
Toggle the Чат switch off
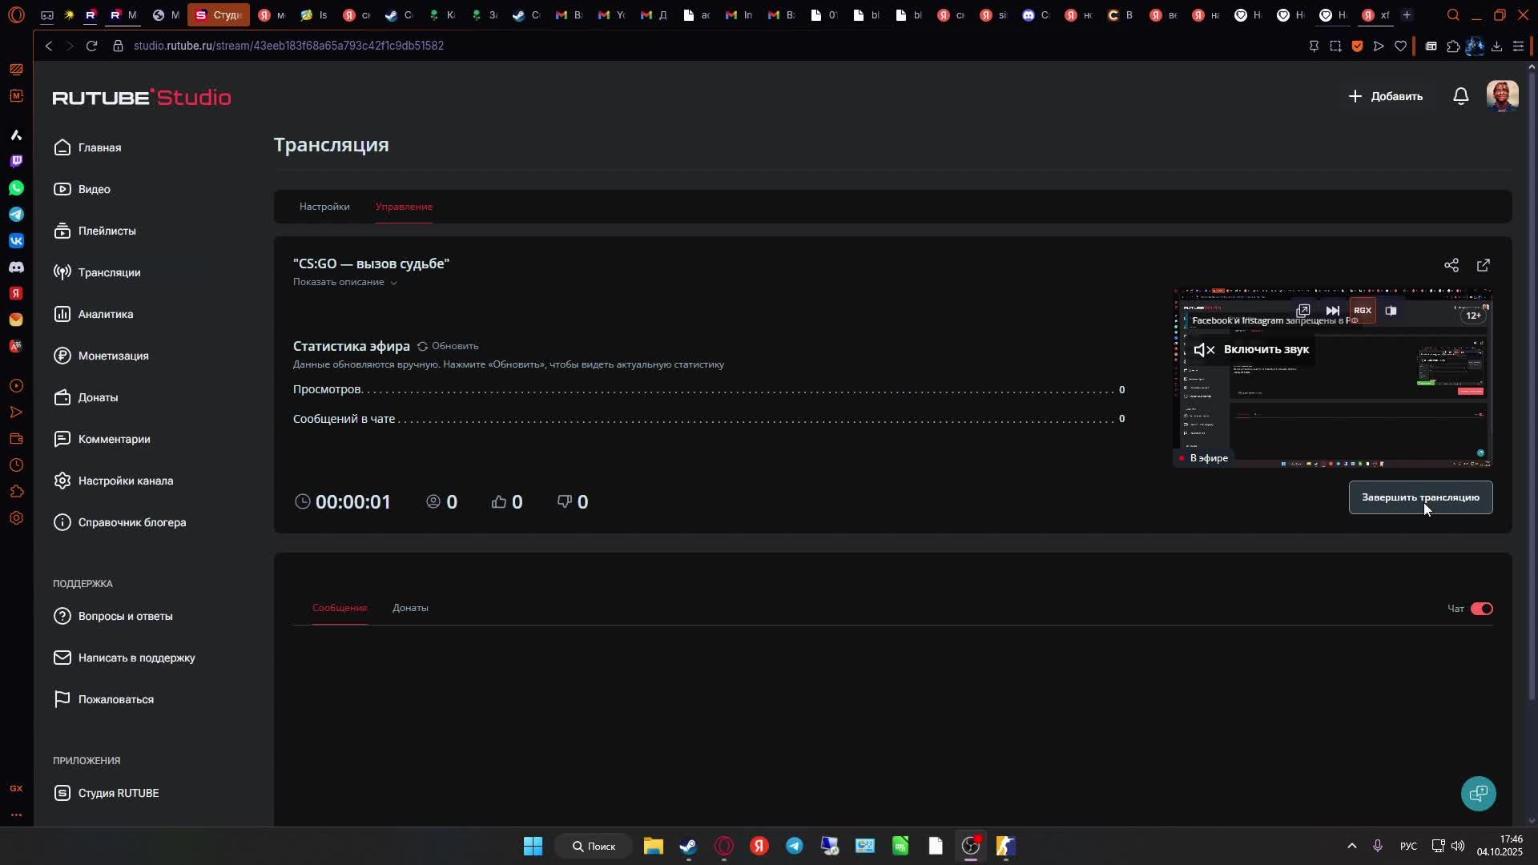(1482, 609)
